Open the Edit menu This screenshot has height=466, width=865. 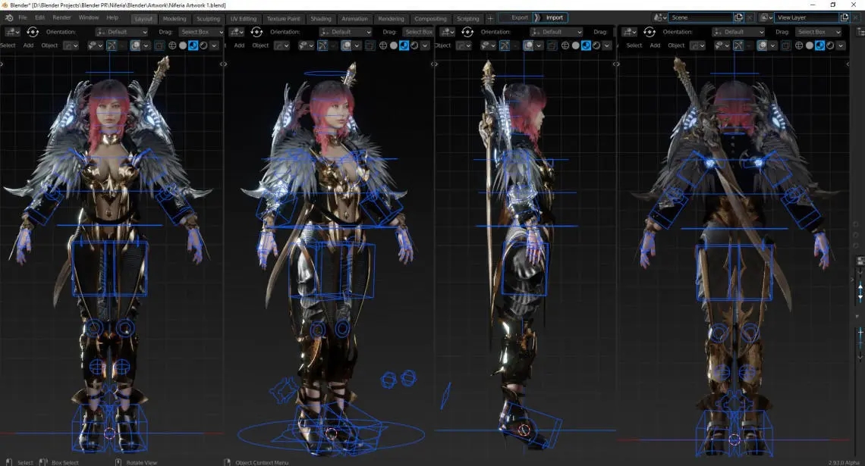tap(39, 17)
